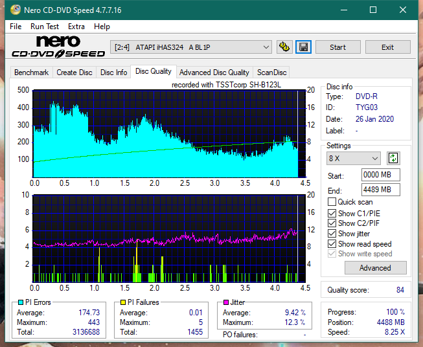The image size is (423, 347).
Task: Click the Nero CD-DVD Speed logo
Action: point(58,47)
